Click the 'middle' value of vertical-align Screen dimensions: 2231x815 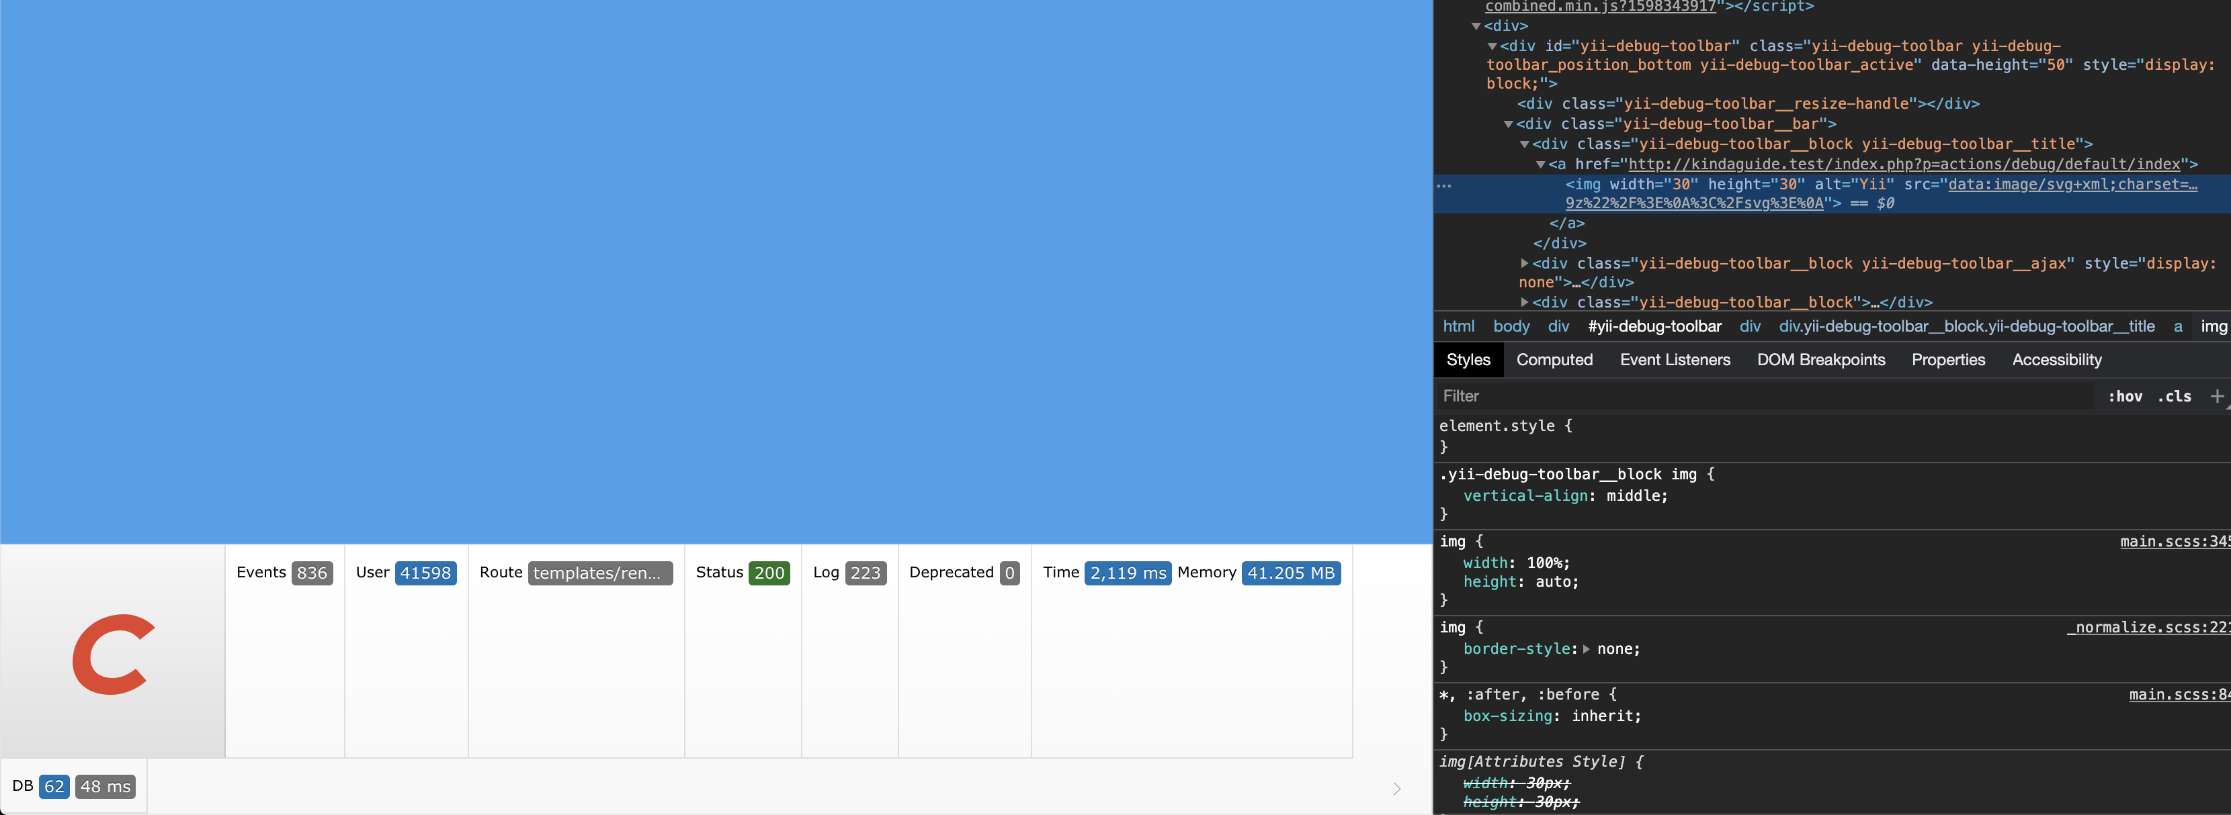[x=1632, y=495]
